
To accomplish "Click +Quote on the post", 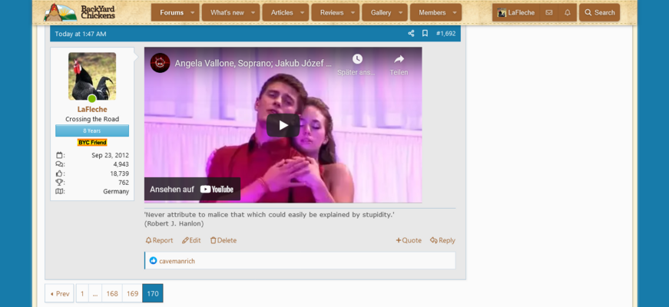I will [x=409, y=240].
